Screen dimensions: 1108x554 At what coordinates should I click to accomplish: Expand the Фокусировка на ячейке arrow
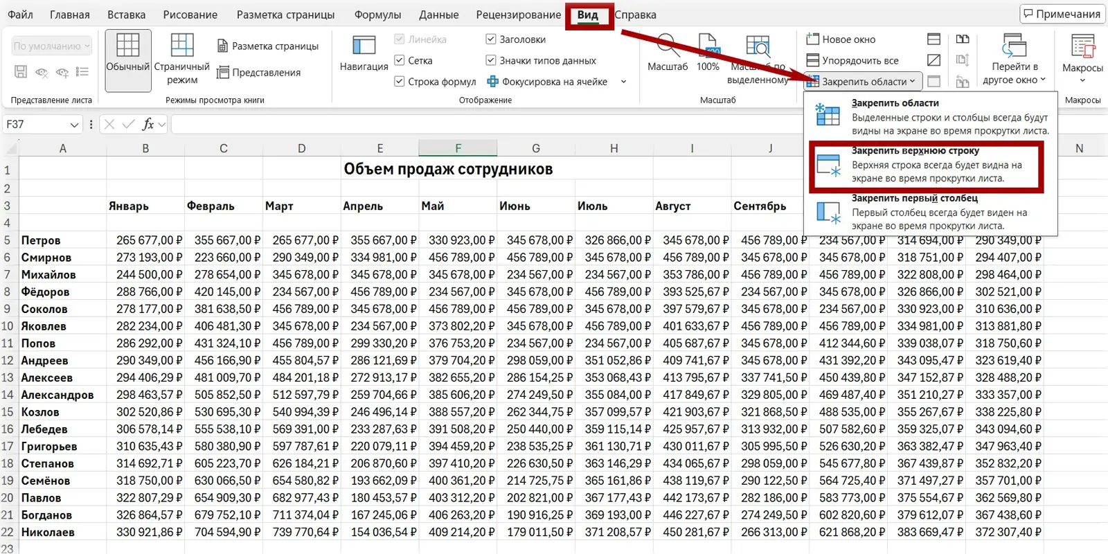[623, 82]
